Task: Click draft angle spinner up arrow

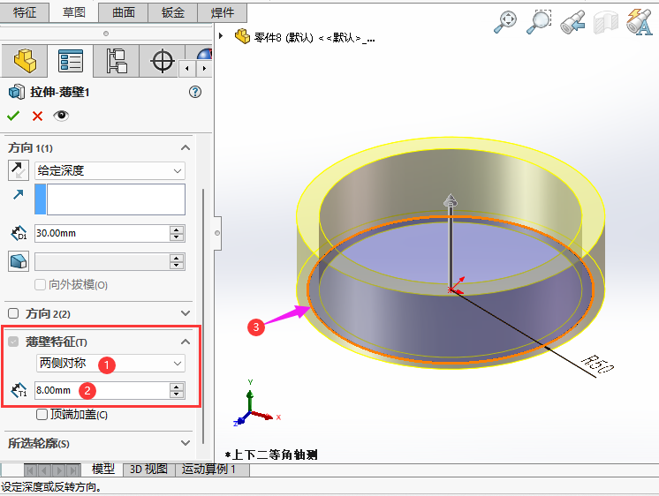Action: tap(177, 258)
